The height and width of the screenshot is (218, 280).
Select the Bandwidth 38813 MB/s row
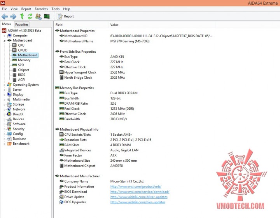(x=93, y=119)
